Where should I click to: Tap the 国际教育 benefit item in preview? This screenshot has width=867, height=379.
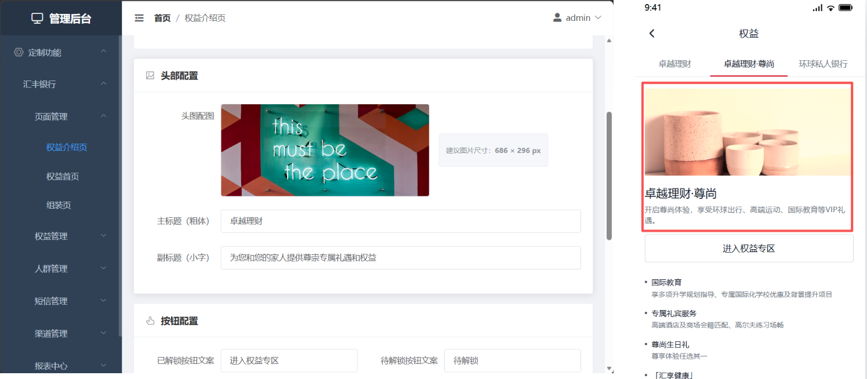742,288
